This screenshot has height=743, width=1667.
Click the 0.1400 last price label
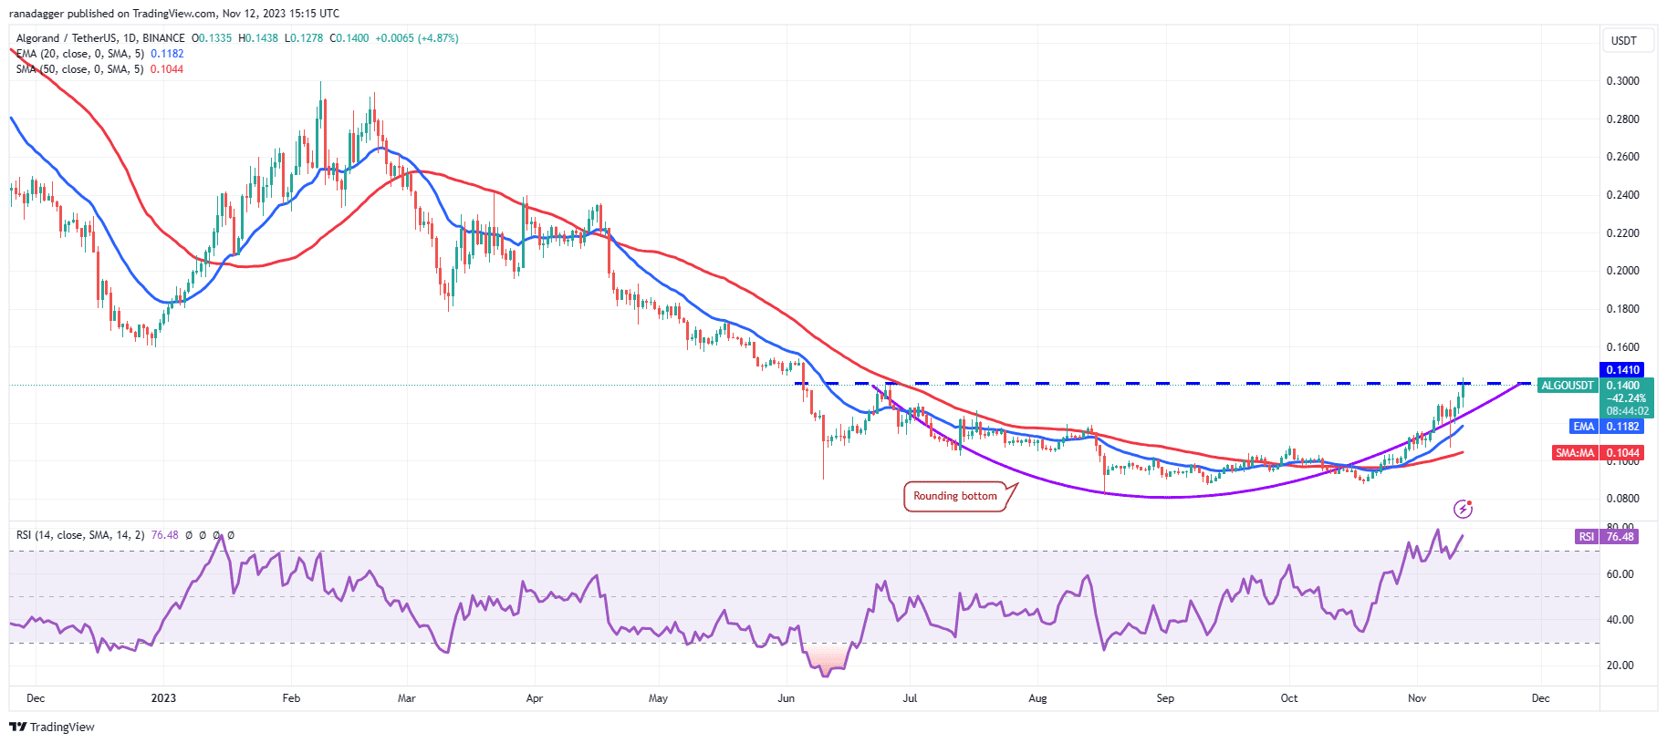1623,386
